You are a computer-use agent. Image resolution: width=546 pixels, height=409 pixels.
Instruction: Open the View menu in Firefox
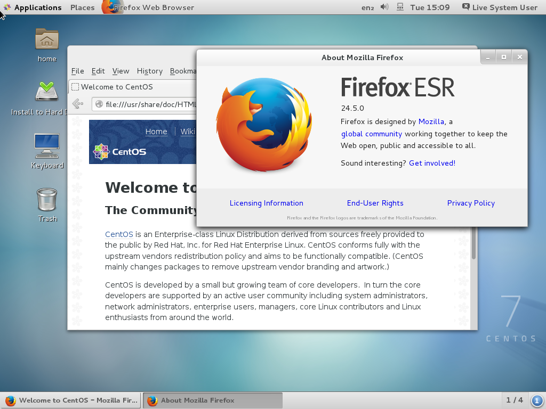(x=121, y=71)
